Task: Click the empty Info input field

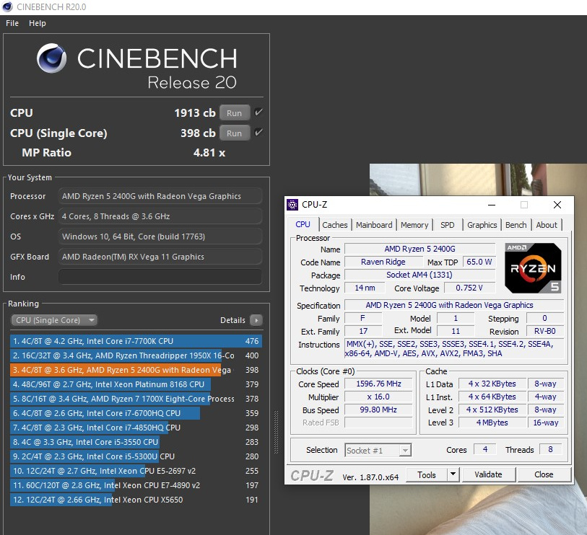Action: [160, 277]
